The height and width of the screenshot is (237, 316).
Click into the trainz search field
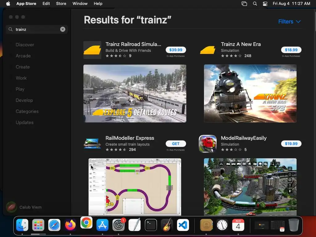coord(37,29)
